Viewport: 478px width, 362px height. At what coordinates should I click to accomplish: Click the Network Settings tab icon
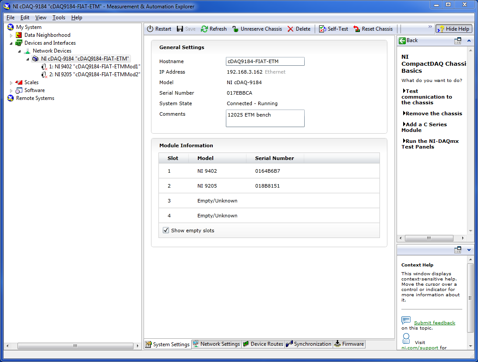coord(196,344)
